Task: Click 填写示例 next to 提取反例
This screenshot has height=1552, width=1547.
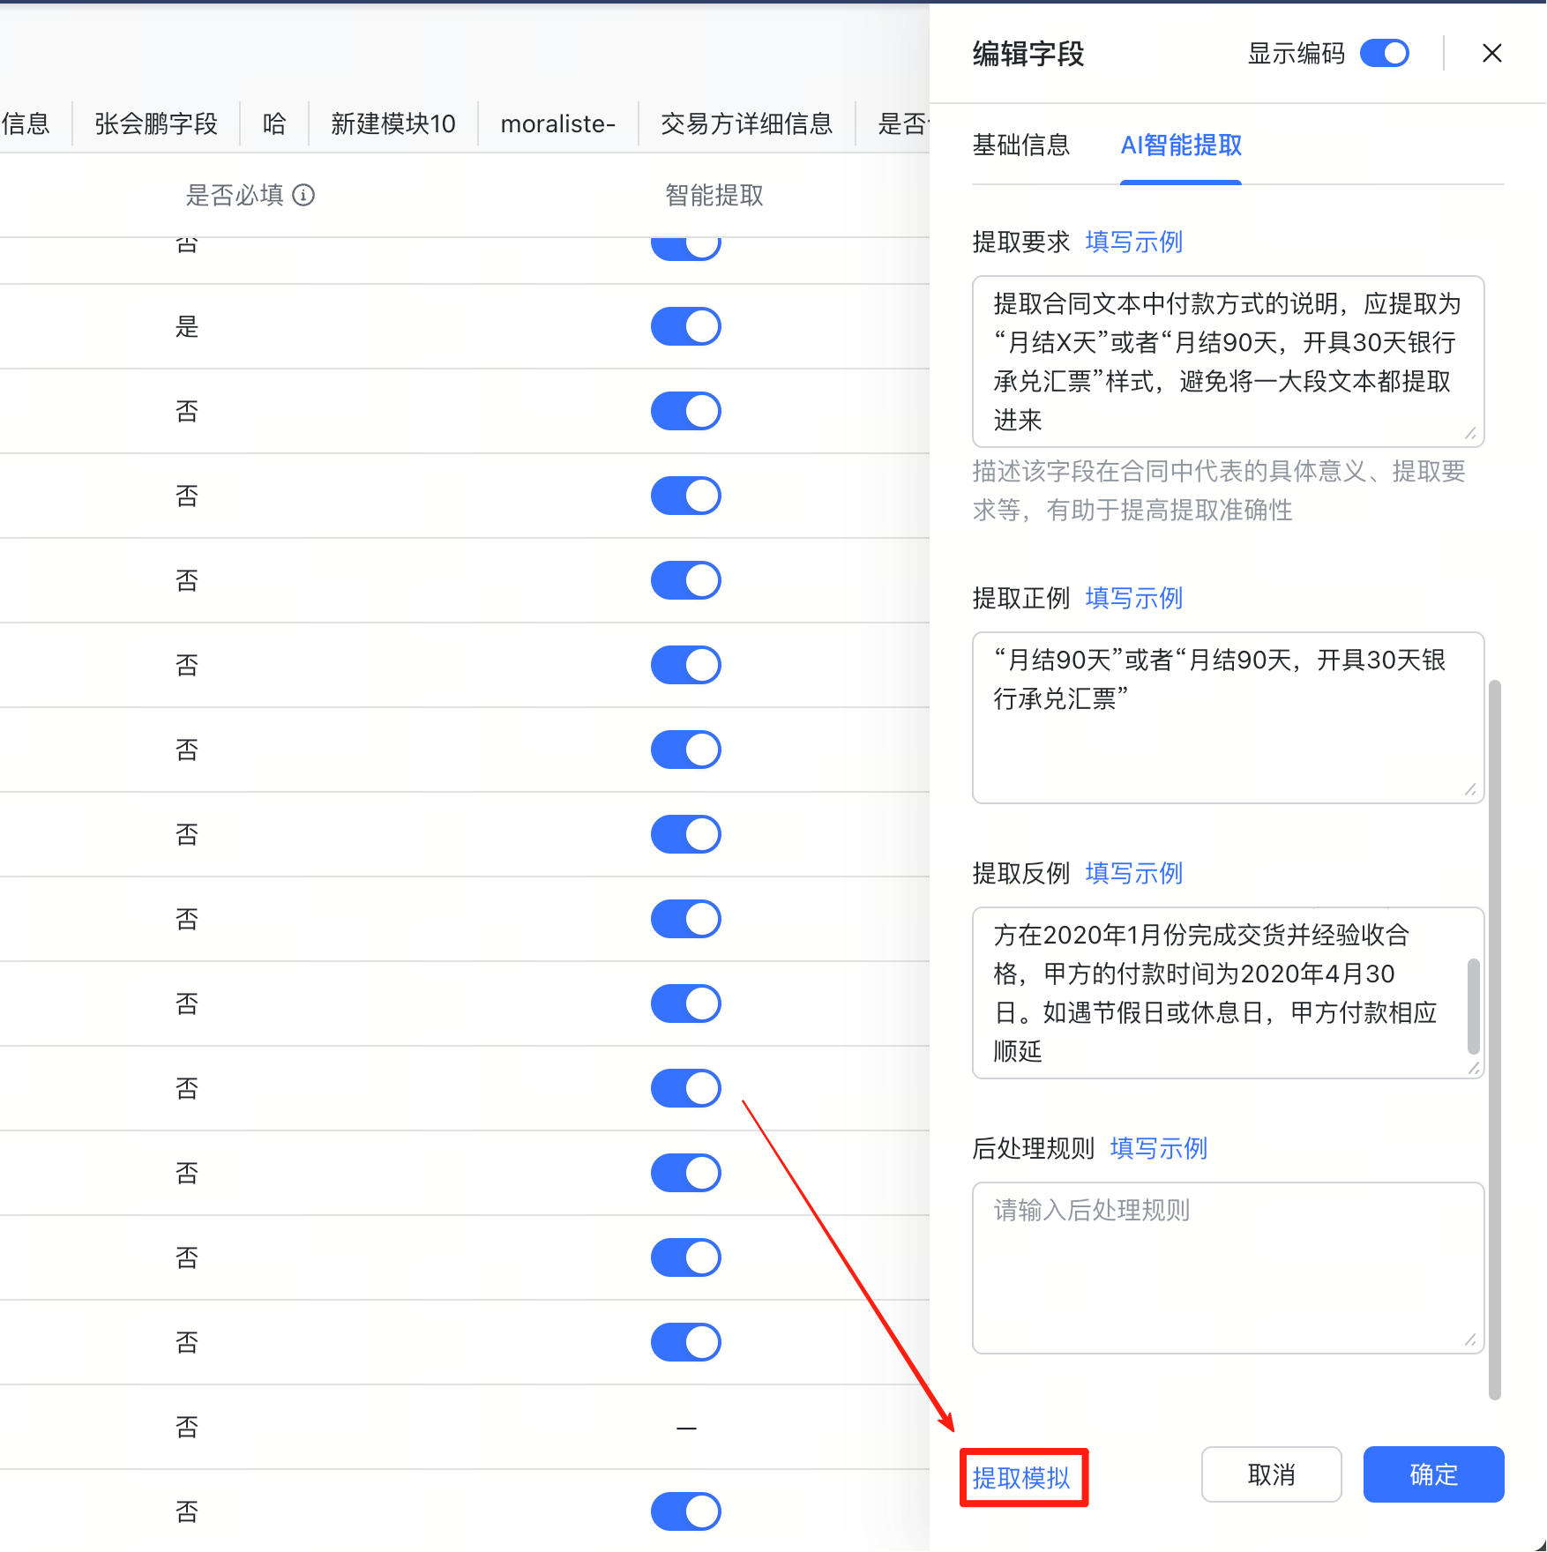Action: pyautogui.click(x=1133, y=873)
